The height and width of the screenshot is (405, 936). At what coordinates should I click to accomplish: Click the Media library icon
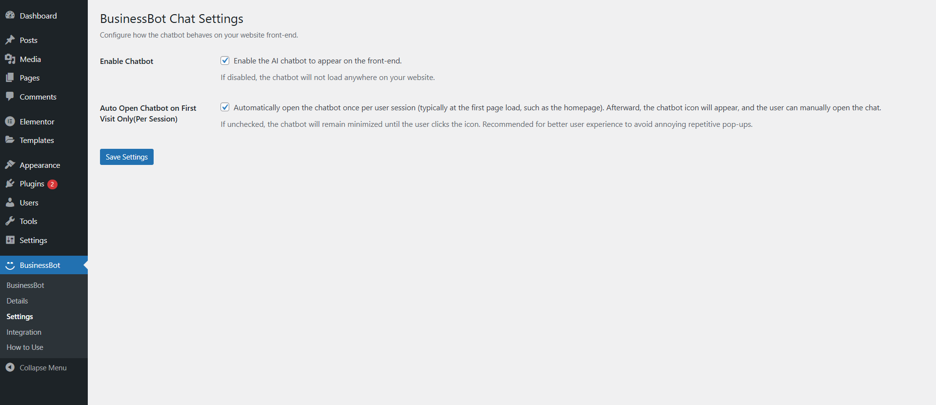coord(10,59)
